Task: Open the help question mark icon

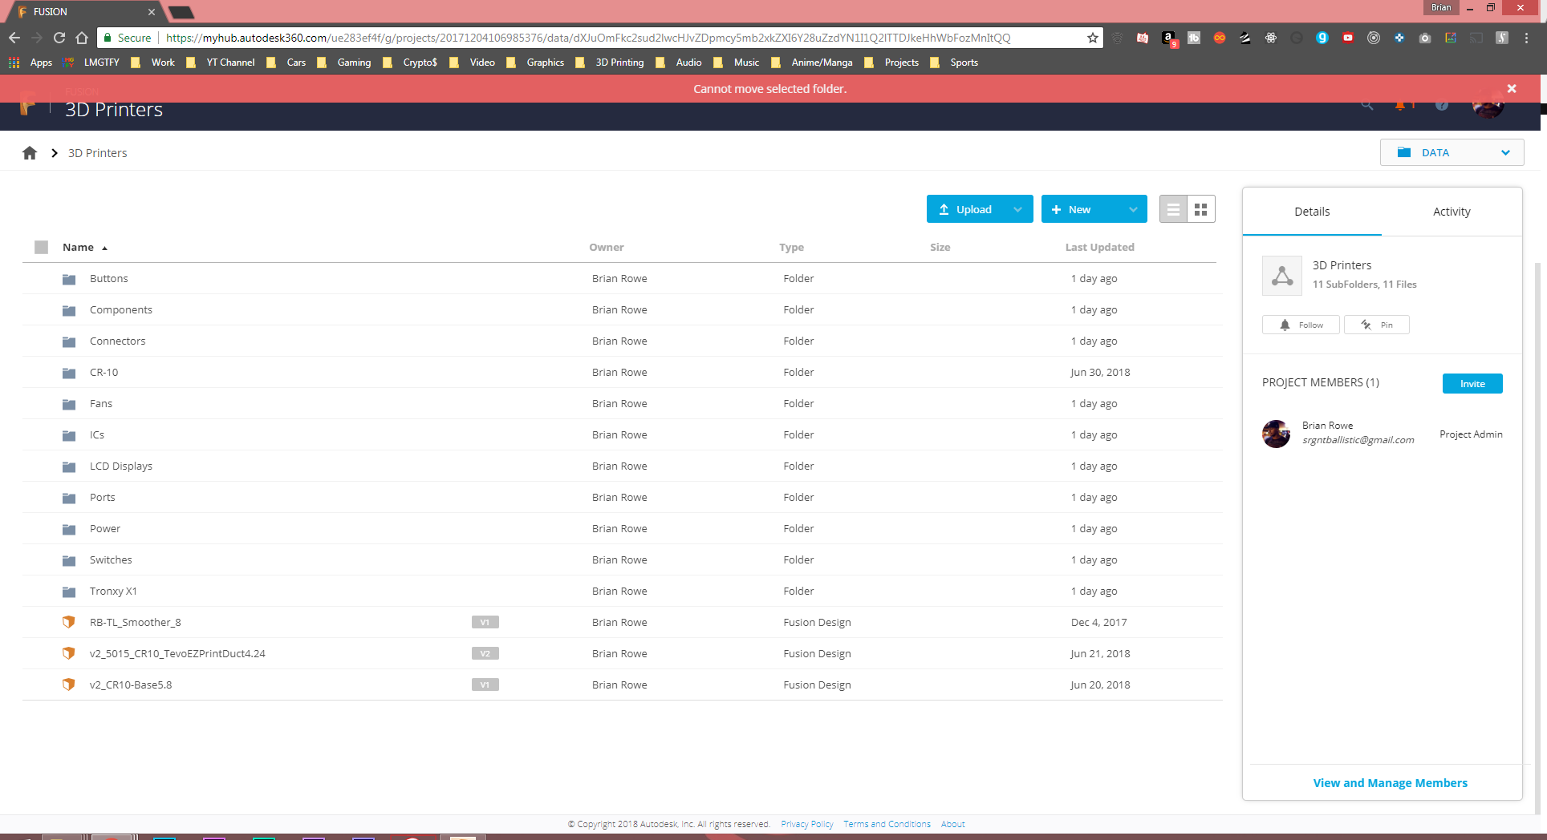Action: click(x=1442, y=106)
